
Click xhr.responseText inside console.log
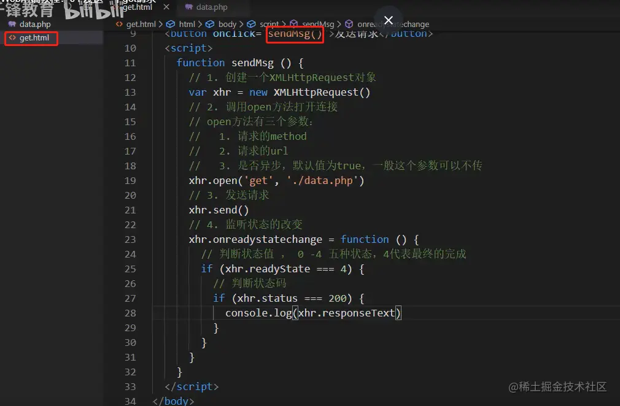[346, 313]
